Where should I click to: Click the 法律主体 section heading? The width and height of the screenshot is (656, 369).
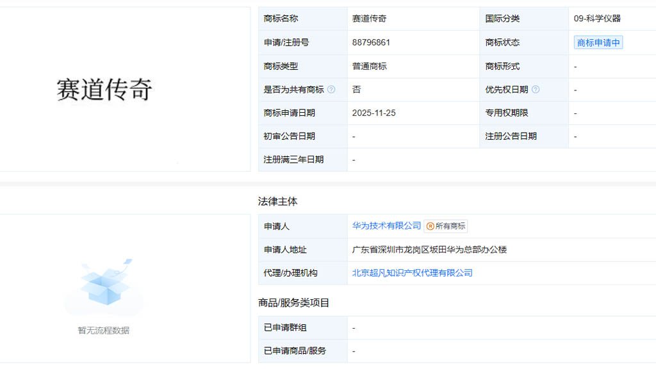[x=277, y=202]
